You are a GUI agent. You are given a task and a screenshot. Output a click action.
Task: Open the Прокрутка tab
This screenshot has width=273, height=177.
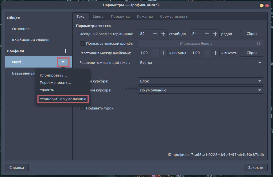click(120, 16)
